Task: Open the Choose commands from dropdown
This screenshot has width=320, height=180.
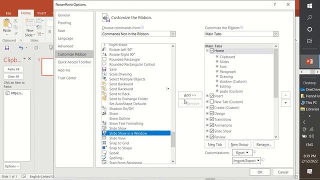Action: tap(173, 34)
